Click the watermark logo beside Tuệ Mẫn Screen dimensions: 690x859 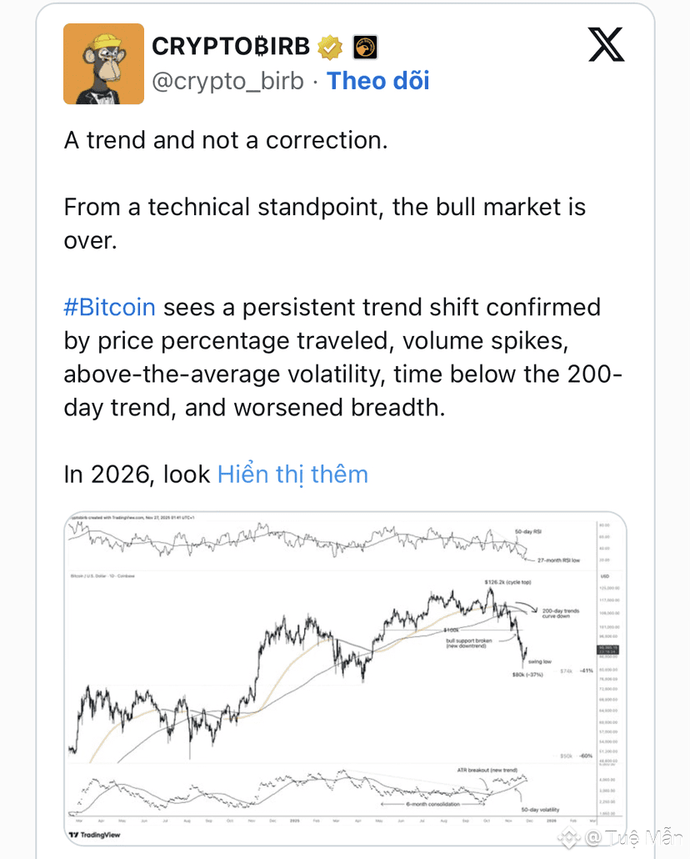coord(569,836)
